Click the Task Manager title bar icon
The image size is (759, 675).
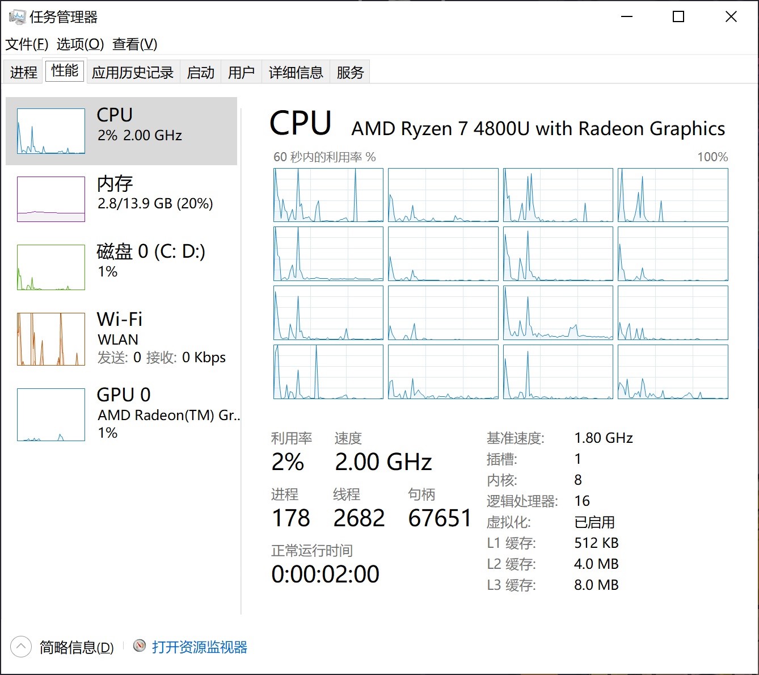(x=17, y=17)
